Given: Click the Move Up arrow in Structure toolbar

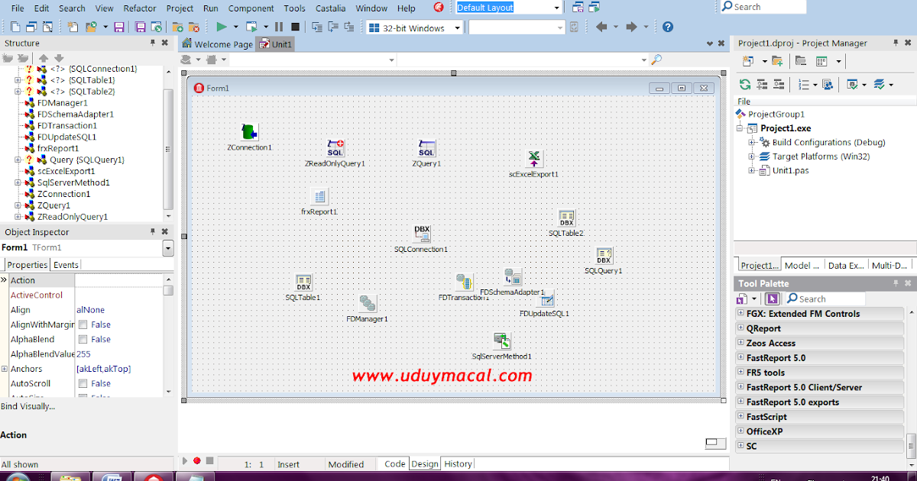Looking at the screenshot, I should tap(44, 58).
